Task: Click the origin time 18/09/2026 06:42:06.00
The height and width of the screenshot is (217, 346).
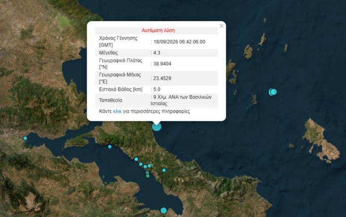Action: click(x=179, y=42)
